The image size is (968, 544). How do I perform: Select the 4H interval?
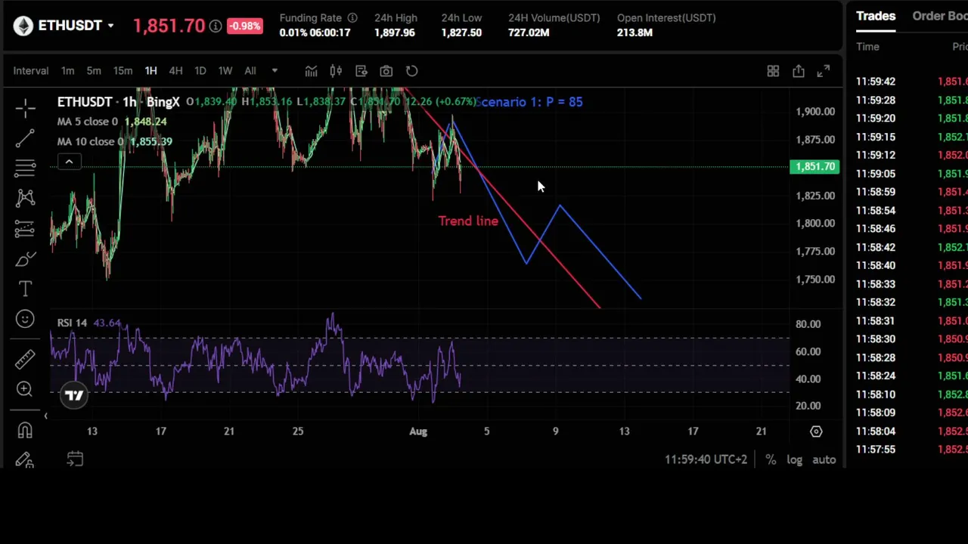coord(175,71)
